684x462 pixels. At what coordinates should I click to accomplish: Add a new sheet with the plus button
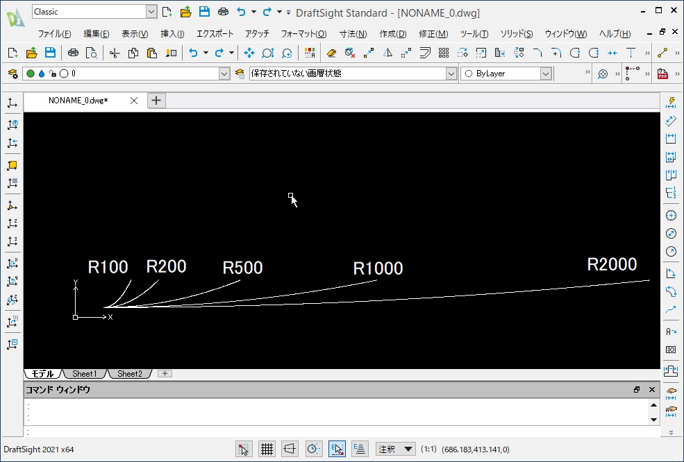[165, 373]
